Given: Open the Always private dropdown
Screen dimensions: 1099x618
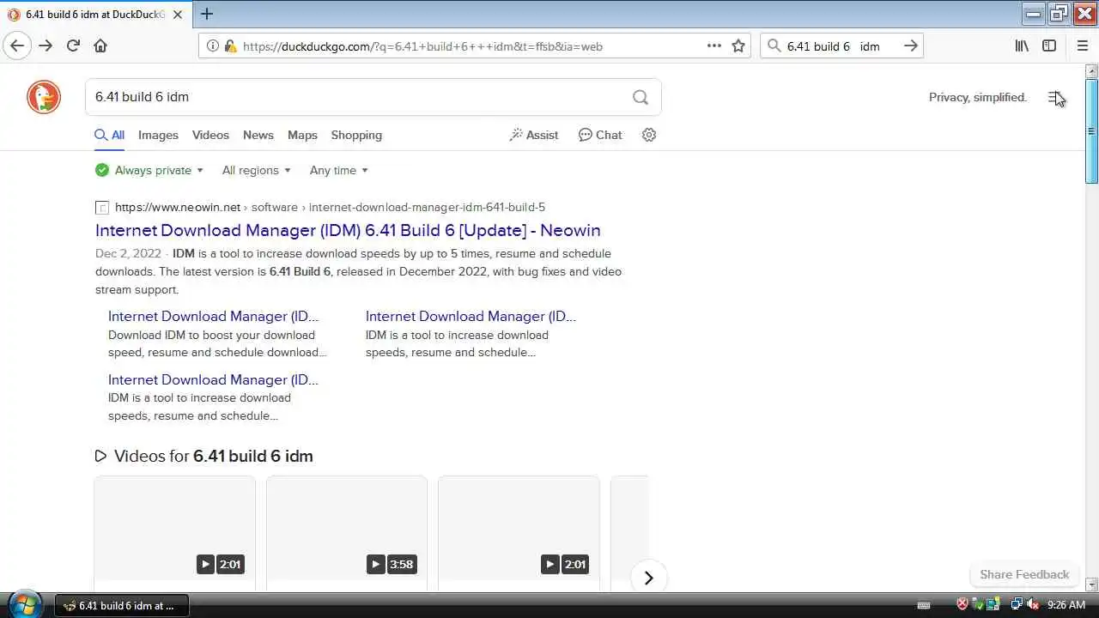Looking at the screenshot, I should click(x=150, y=170).
